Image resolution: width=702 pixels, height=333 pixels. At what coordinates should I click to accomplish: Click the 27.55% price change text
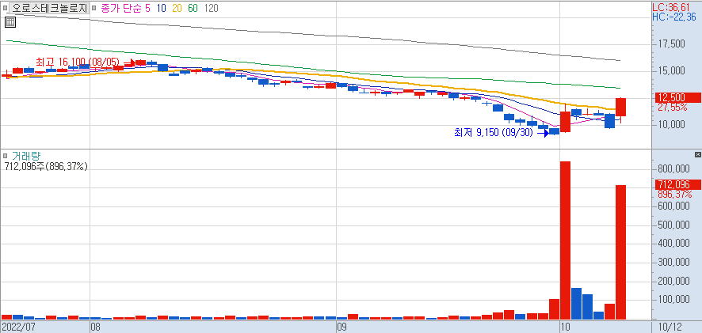point(672,108)
